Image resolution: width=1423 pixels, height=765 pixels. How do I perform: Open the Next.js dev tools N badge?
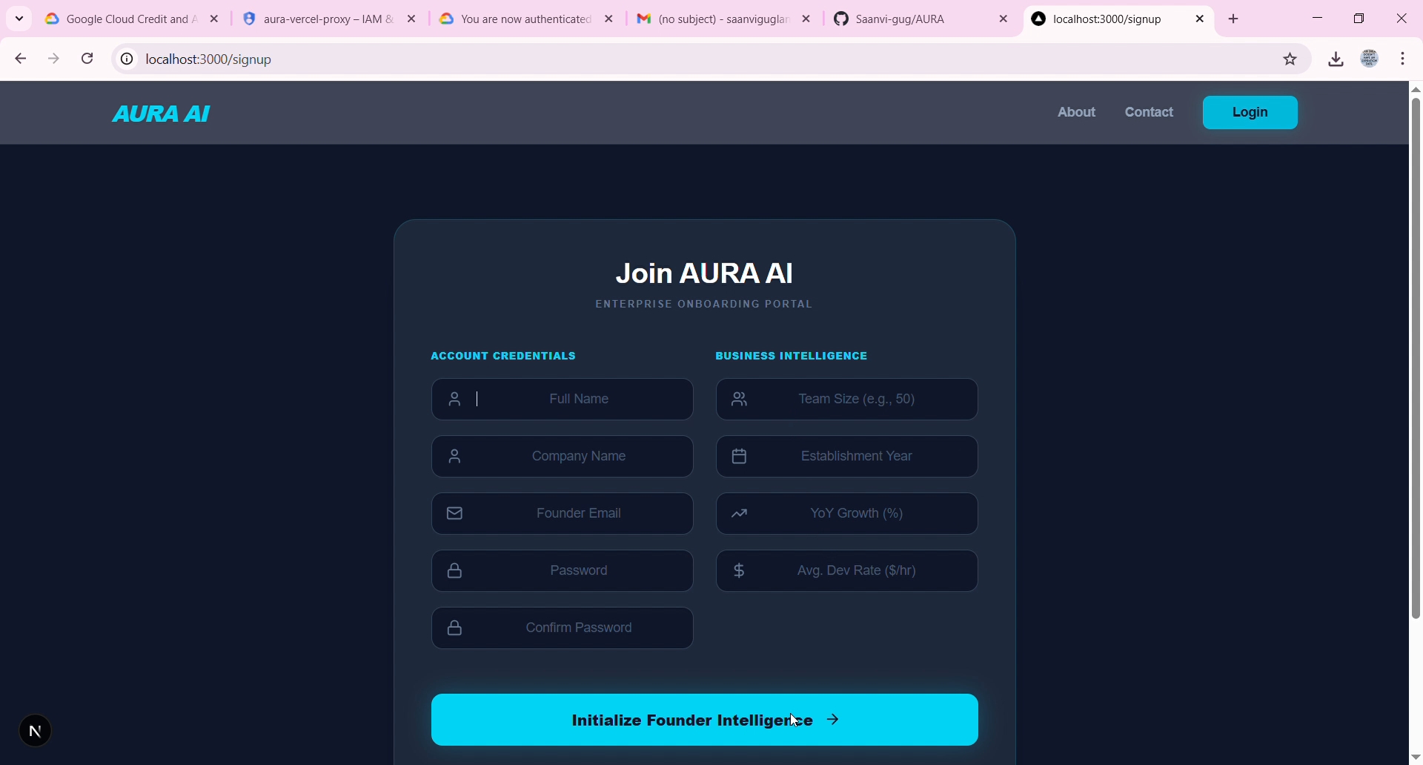(35, 731)
